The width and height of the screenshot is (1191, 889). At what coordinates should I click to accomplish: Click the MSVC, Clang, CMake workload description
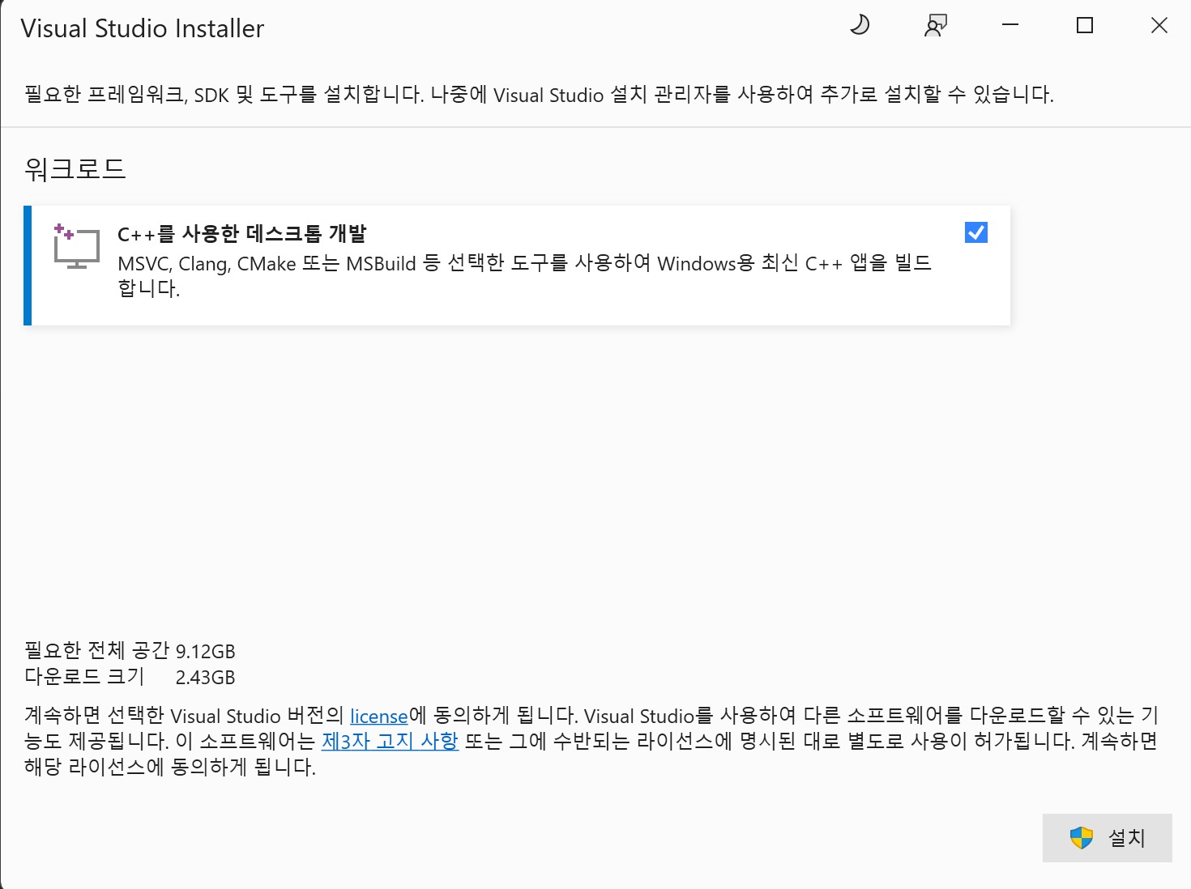point(525,276)
